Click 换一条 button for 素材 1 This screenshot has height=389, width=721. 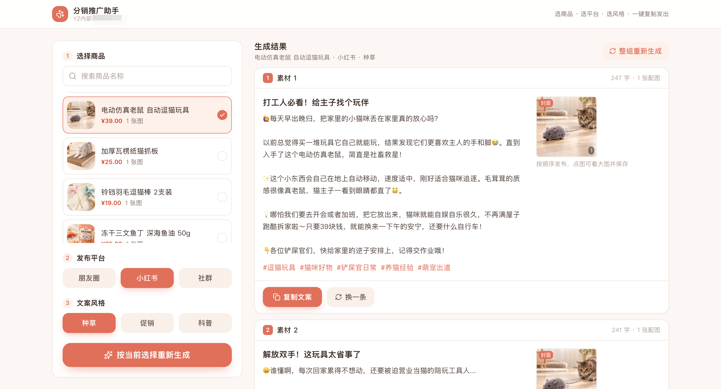point(350,297)
